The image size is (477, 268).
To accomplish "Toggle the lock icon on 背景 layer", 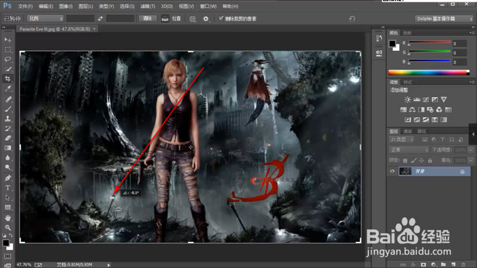I will coord(462,171).
